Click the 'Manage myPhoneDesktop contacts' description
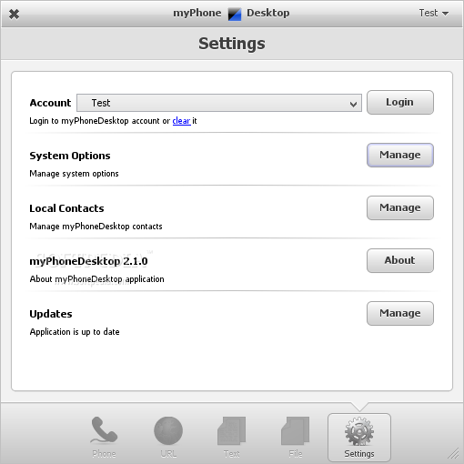The height and width of the screenshot is (464, 464). click(x=96, y=227)
